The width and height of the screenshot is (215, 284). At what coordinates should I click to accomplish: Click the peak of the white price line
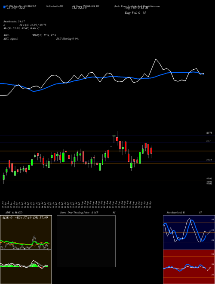tap(156, 59)
